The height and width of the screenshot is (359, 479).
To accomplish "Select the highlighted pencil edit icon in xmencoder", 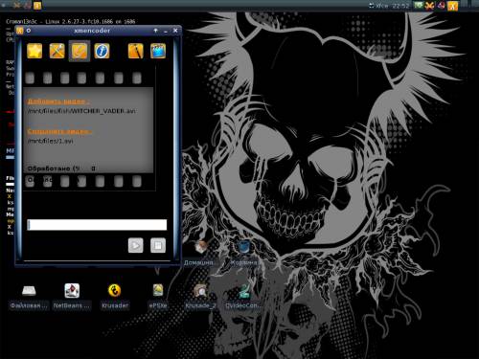I will (80, 51).
